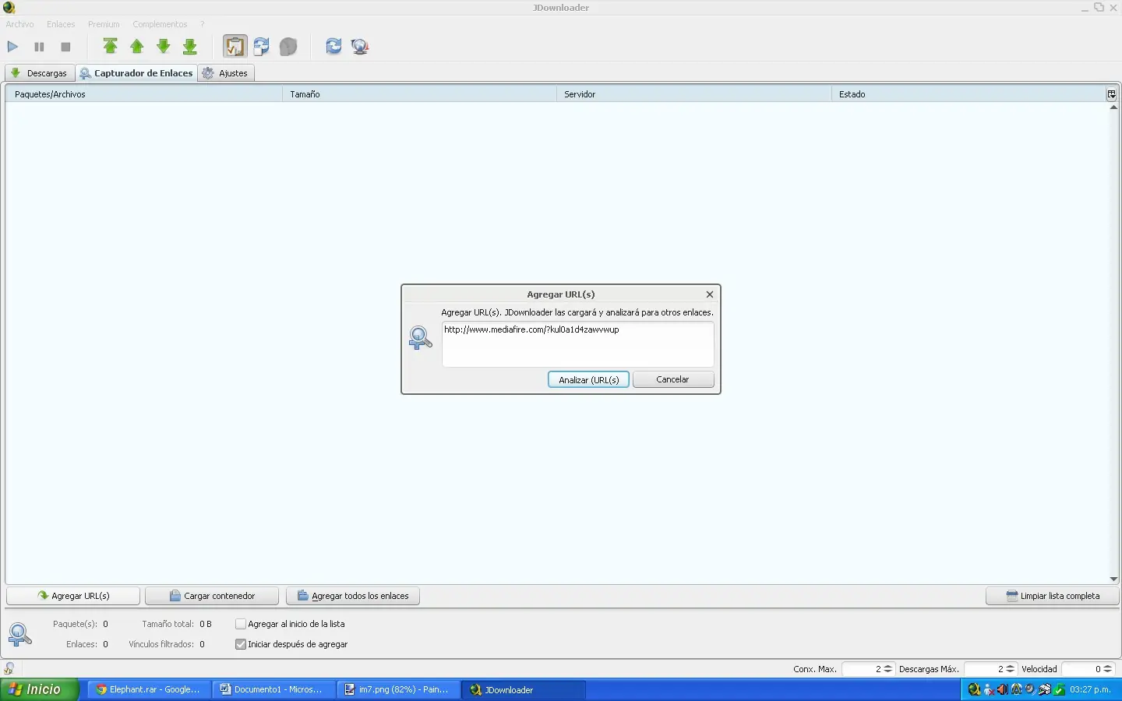Adjust the Descargas Máx. spinner arrows
The image size is (1122, 701).
[1011, 669]
